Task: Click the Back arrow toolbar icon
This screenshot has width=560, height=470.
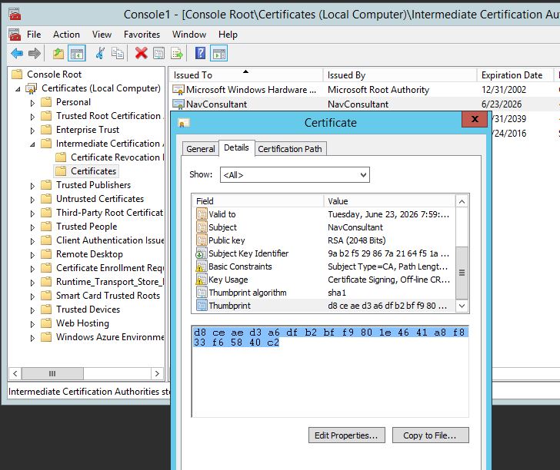Action: pyautogui.click(x=16, y=53)
